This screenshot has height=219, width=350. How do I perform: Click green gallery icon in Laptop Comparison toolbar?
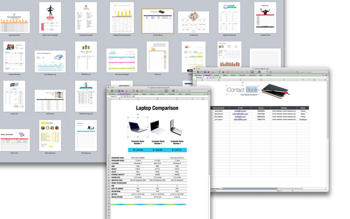(166, 91)
